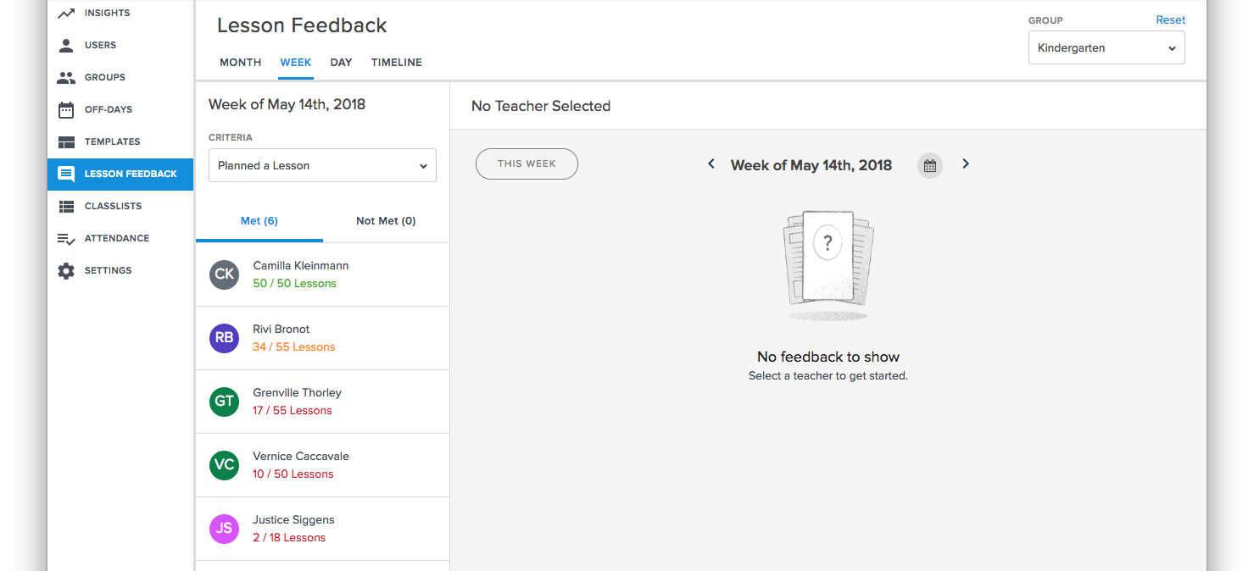Click the 50 / 50 Lessons count
The height and width of the screenshot is (571, 1254).
coord(295,284)
